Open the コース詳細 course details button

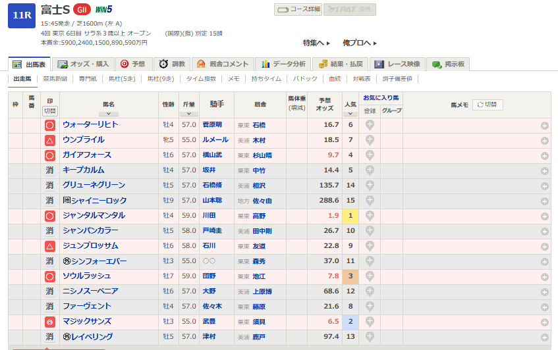[x=298, y=9]
